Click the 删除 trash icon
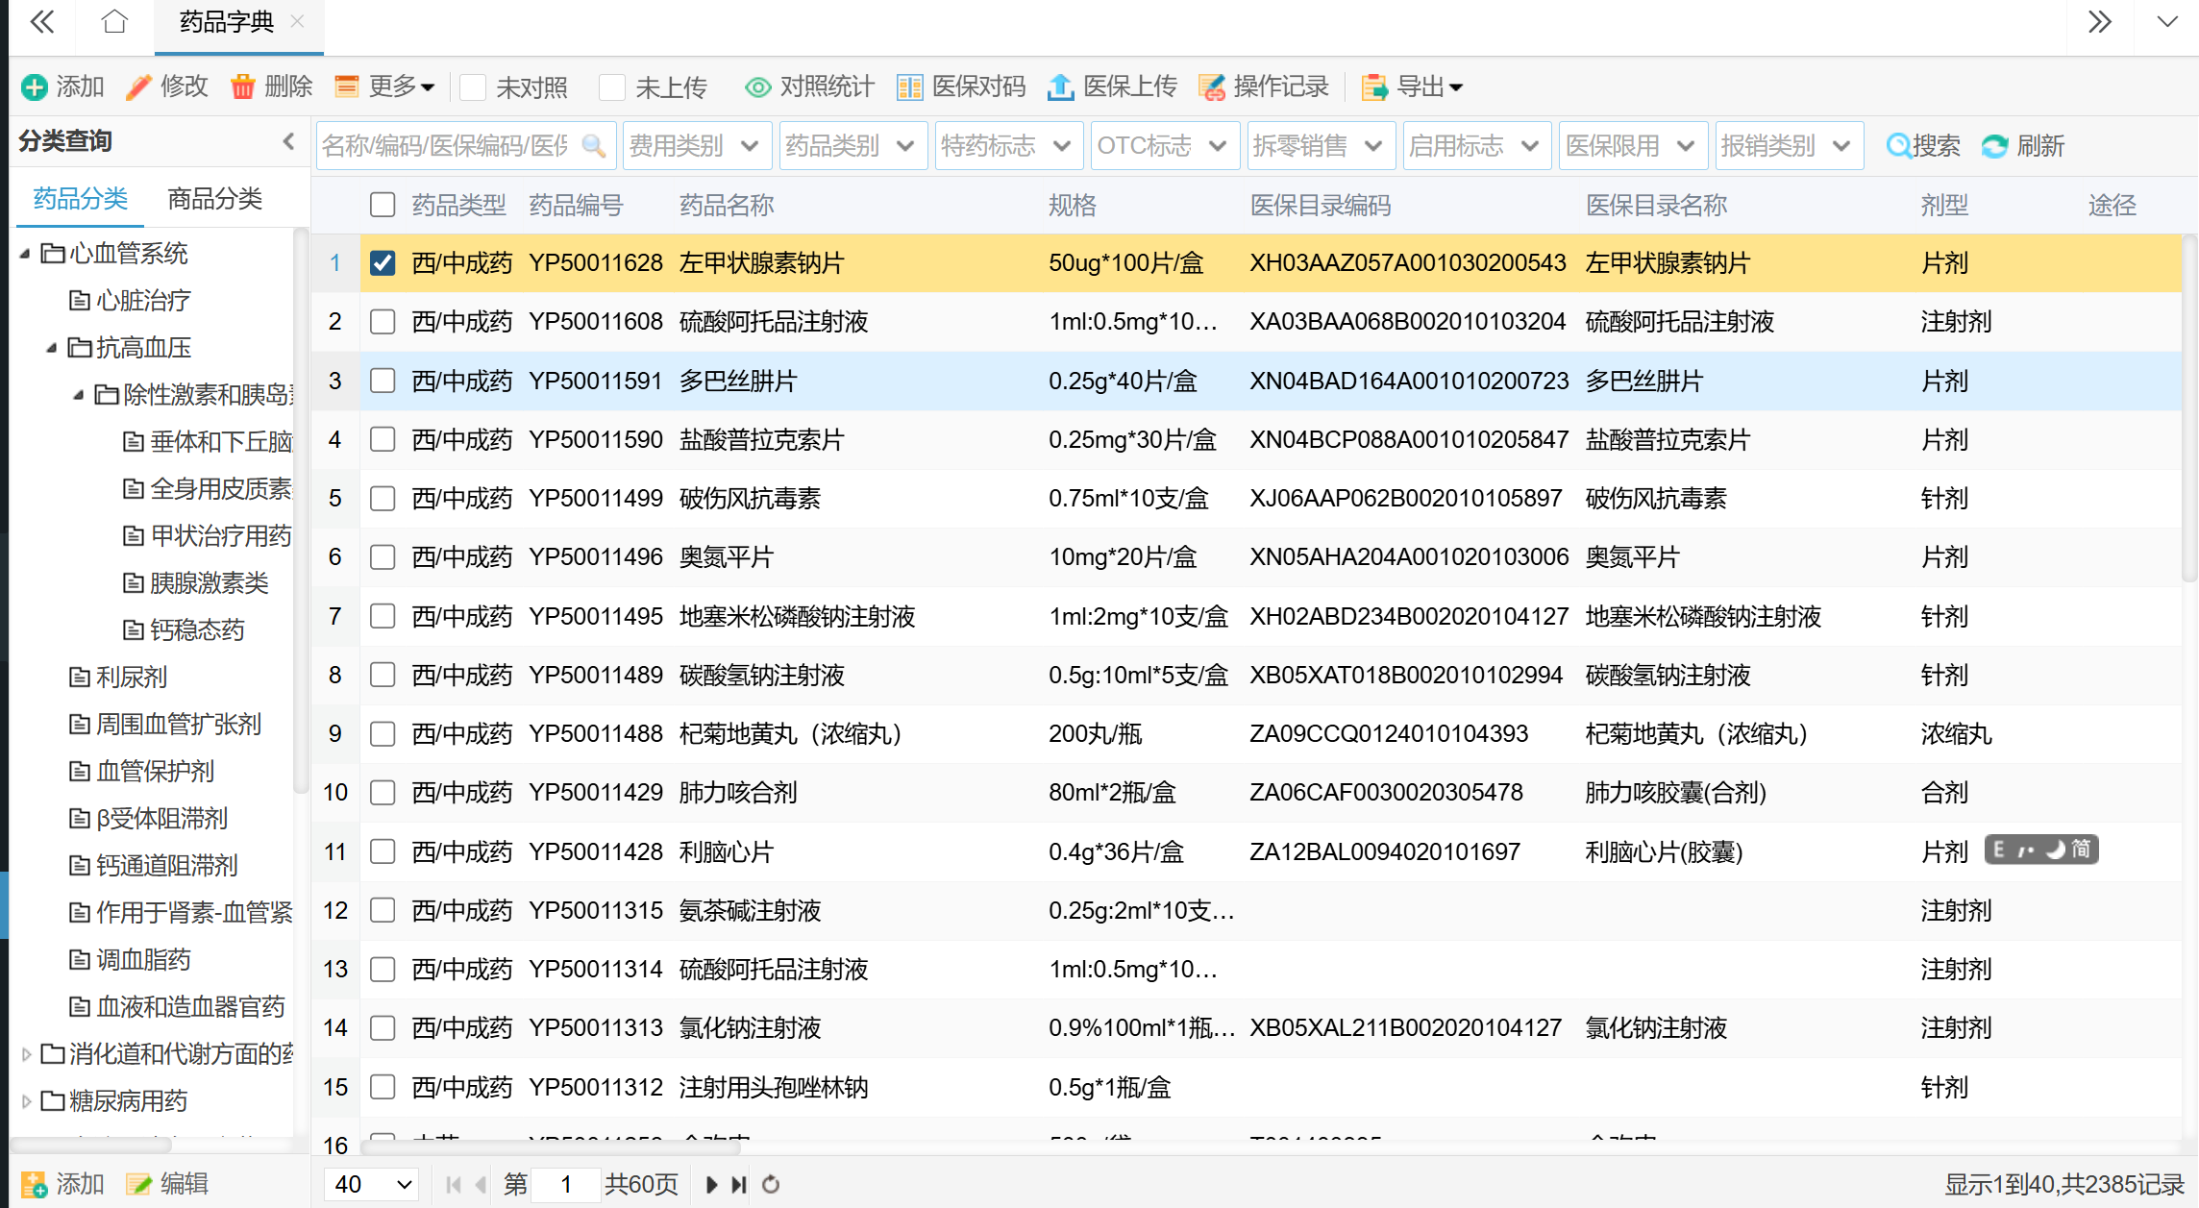 (x=243, y=87)
